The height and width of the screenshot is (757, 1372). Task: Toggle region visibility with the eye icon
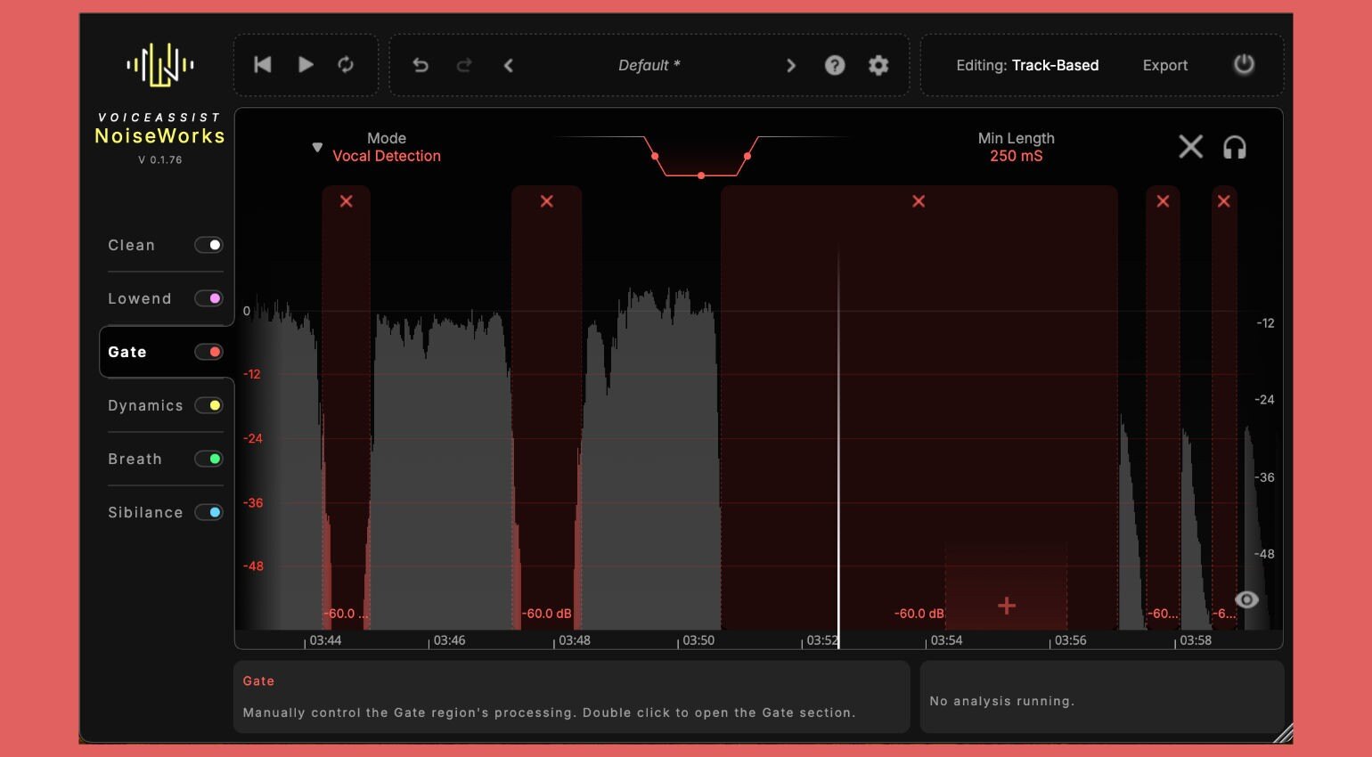pos(1246,599)
